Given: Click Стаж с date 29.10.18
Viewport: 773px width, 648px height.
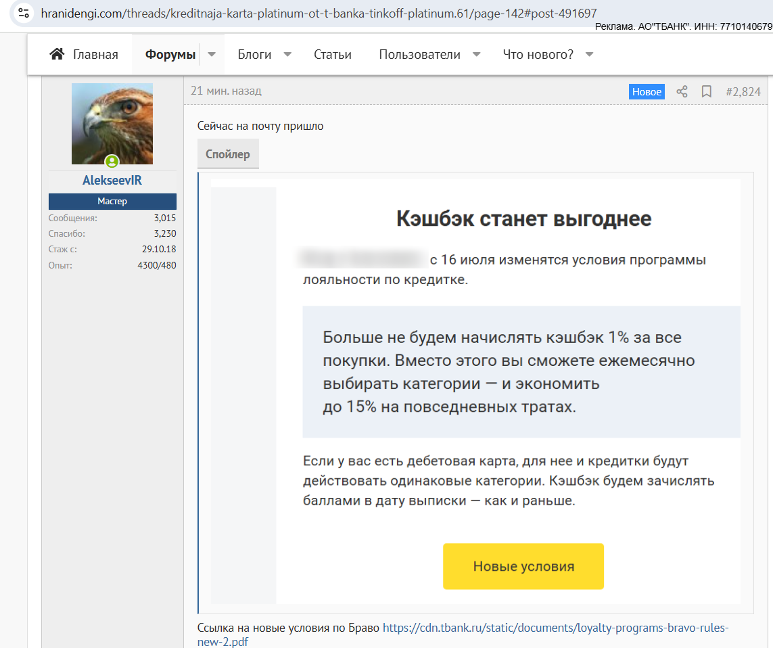Looking at the screenshot, I should (x=159, y=249).
